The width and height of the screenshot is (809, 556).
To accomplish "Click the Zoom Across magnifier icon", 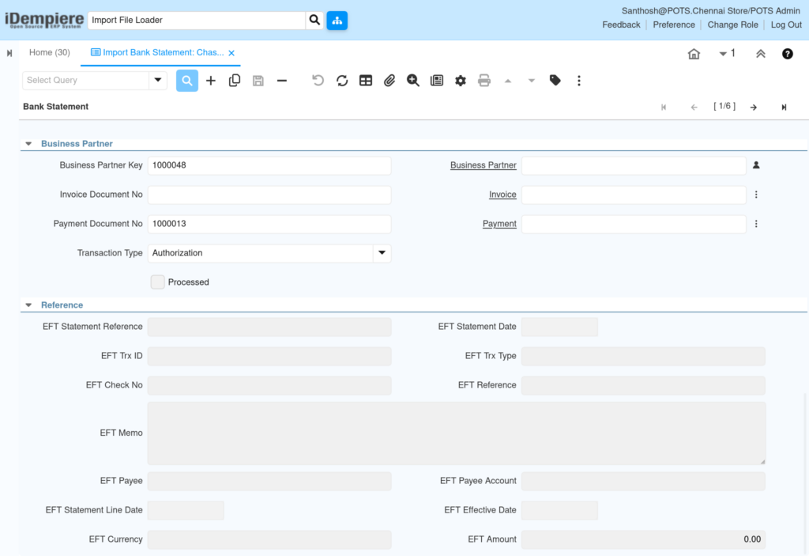I will point(412,81).
